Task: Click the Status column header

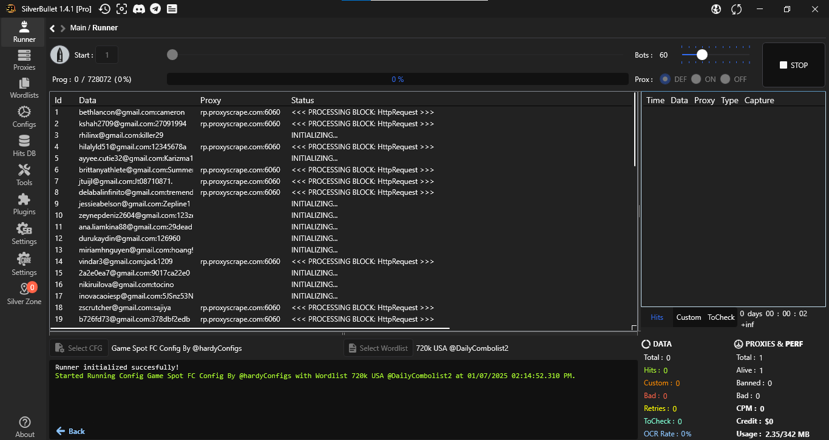Action: click(302, 100)
